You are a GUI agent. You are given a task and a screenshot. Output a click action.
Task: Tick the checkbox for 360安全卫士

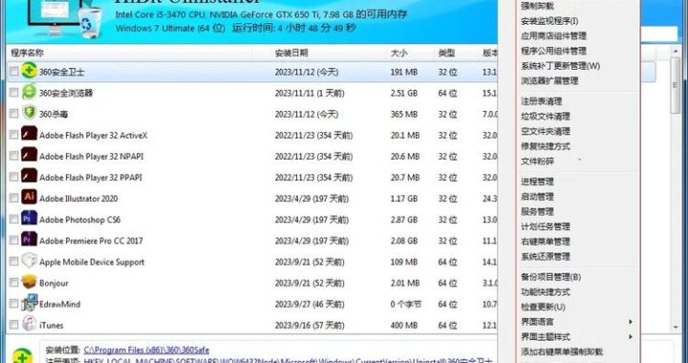tap(14, 71)
